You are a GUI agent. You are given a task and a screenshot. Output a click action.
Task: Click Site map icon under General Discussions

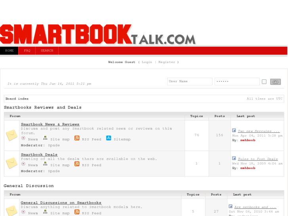tap(45, 212)
